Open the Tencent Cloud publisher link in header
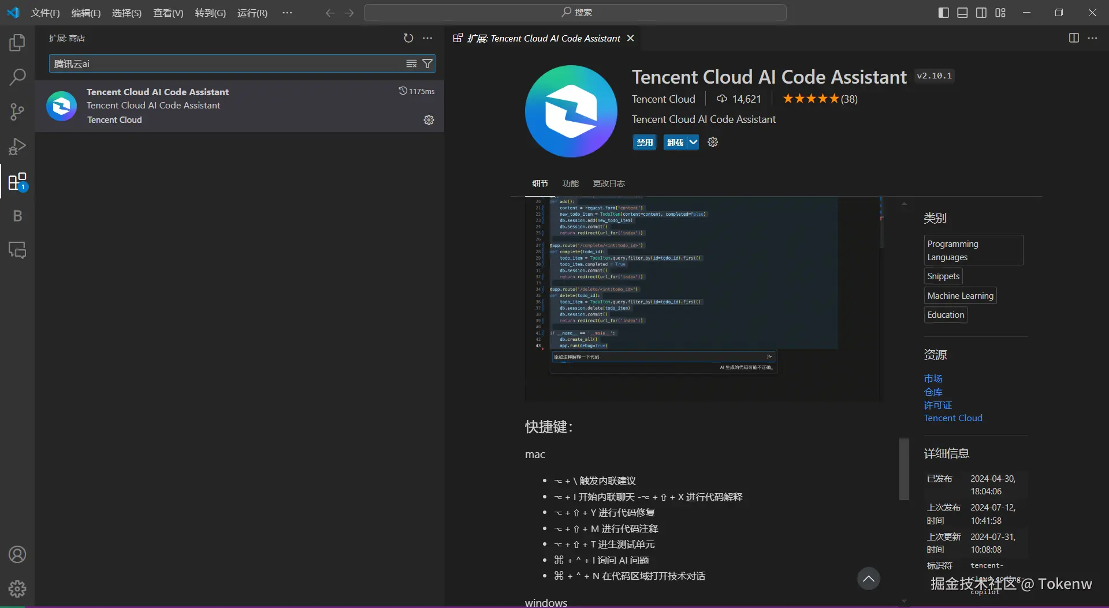 point(663,99)
